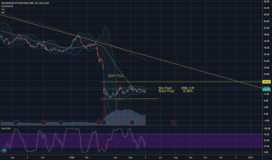Click the 75.00 Stoch RSI scale label
The height and width of the screenshot is (160, 272).
(x=267, y=134)
